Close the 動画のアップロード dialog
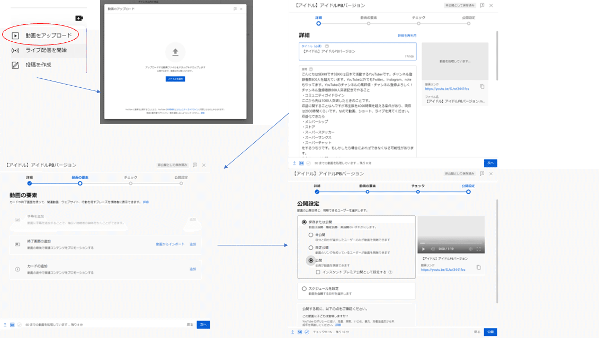This screenshot has height=338, width=599. (241, 9)
